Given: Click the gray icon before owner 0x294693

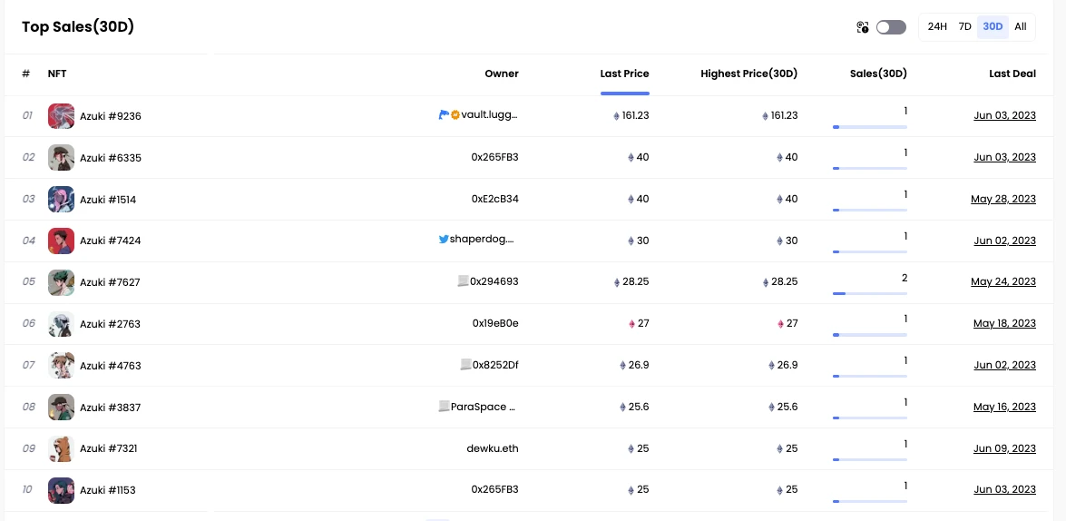Looking at the screenshot, I should (464, 281).
